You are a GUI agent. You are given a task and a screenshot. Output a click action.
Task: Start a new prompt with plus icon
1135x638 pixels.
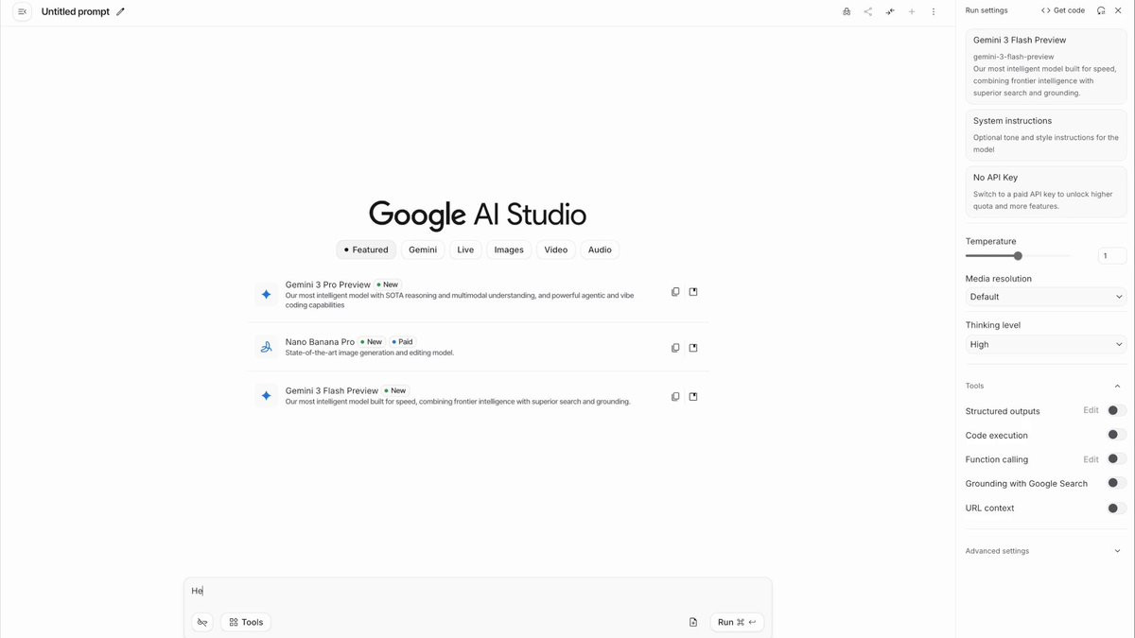912,11
